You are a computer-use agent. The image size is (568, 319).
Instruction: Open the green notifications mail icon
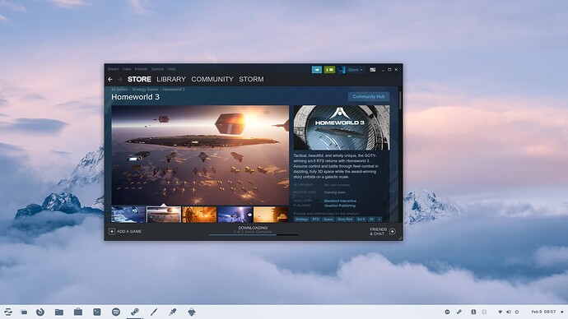[x=329, y=70]
